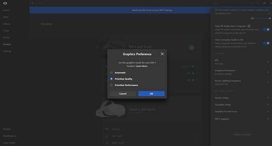Open Library in the sidebar
272x146 pixels.
click(7, 24)
